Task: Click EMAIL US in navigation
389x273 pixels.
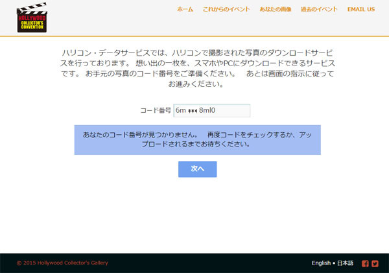Action: (361, 10)
